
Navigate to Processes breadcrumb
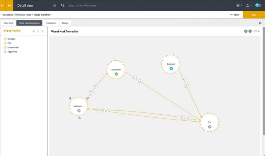(7, 15)
